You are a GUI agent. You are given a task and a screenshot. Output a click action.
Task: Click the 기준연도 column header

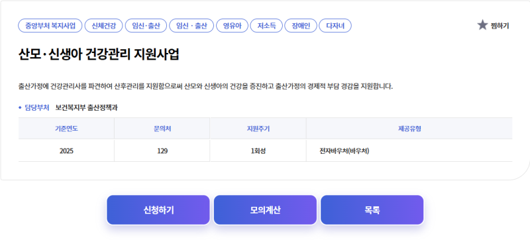coord(66,129)
